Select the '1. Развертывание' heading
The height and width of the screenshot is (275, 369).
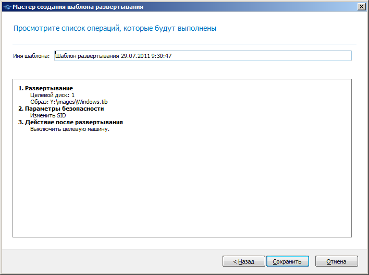point(46,88)
